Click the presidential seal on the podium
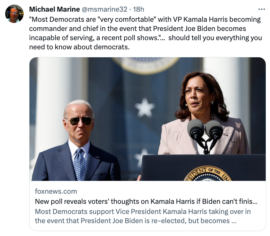 point(208,174)
